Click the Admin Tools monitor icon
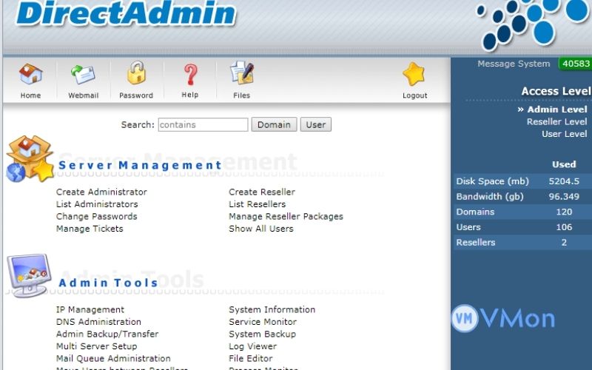592x370 pixels. point(29,275)
